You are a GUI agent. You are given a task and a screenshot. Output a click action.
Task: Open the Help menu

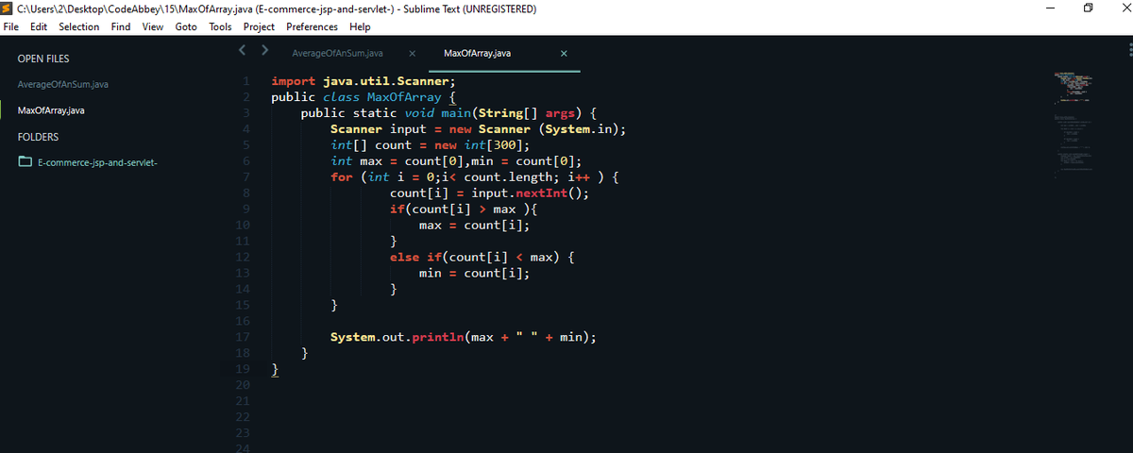click(x=360, y=26)
